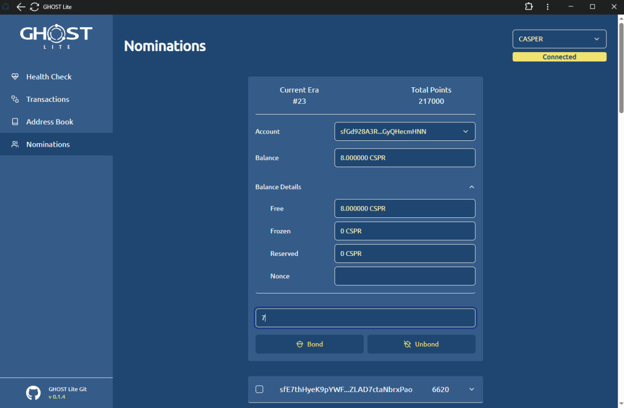Click the Address Book icon
The width and height of the screenshot is (624, 408).
click(15, 122)
